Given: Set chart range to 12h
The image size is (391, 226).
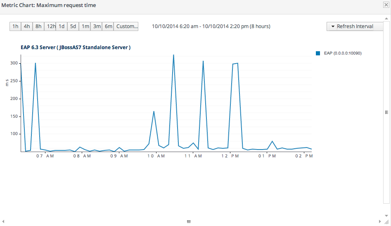Looking at the screenshot, I should [x=50, y=26].
